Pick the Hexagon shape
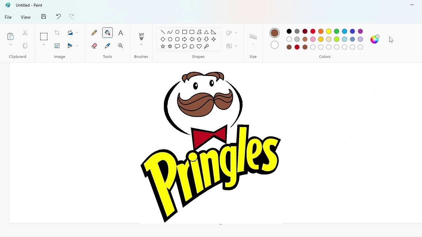Viewport: 422px width, 237px height. click(x=177, y=39)
